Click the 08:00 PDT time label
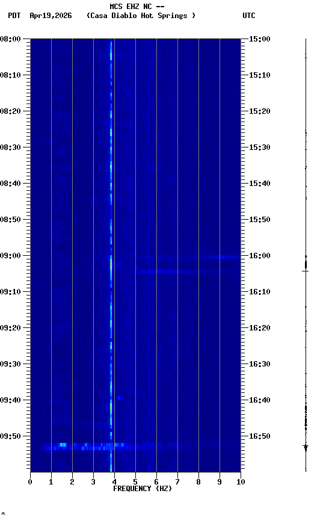332x520 pixels. 10,39
